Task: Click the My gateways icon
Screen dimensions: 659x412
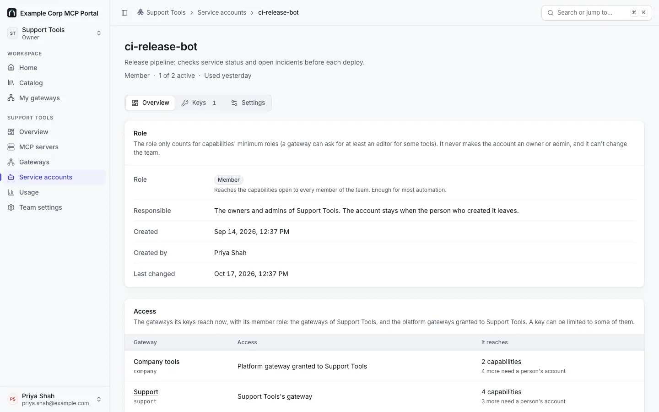Action: point(11,98)
